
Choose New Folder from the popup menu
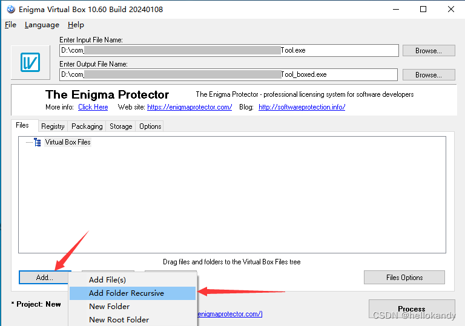133,307
